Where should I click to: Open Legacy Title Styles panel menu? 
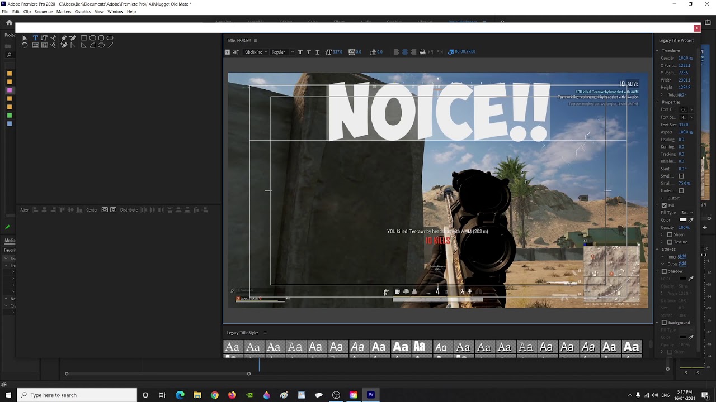pos(265,333)
